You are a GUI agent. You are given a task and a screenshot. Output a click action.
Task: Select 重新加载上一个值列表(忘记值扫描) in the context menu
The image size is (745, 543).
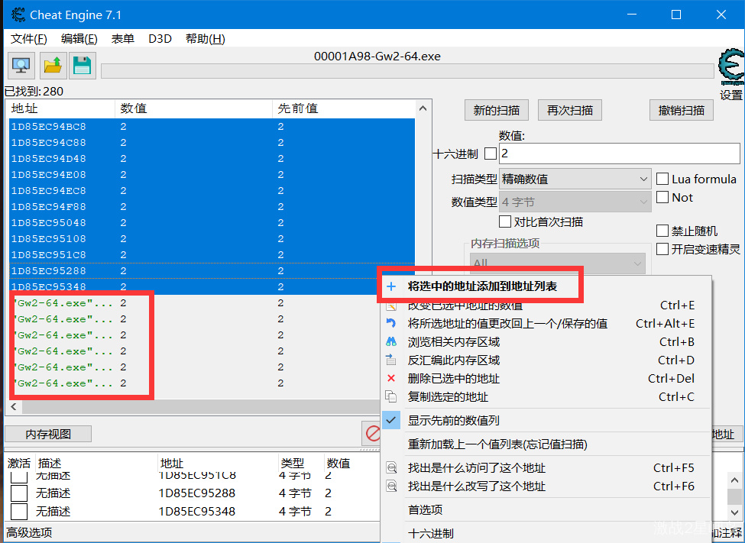(x=546, y=444)
